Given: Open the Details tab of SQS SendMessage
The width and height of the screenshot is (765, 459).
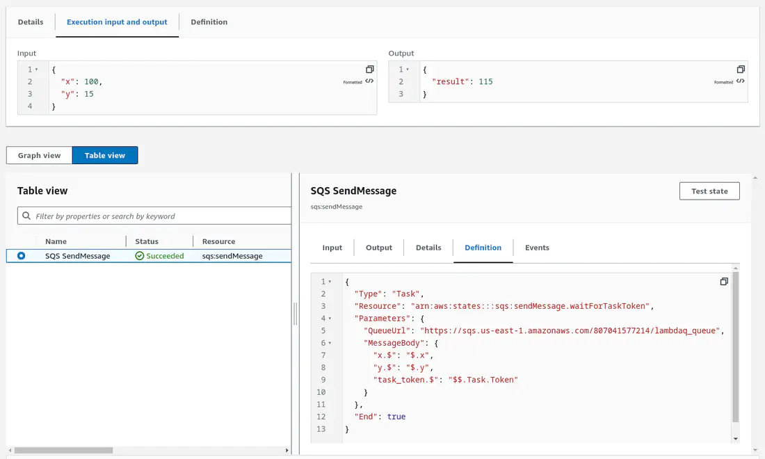Looking at the screenshot, I should coord(428,248).
